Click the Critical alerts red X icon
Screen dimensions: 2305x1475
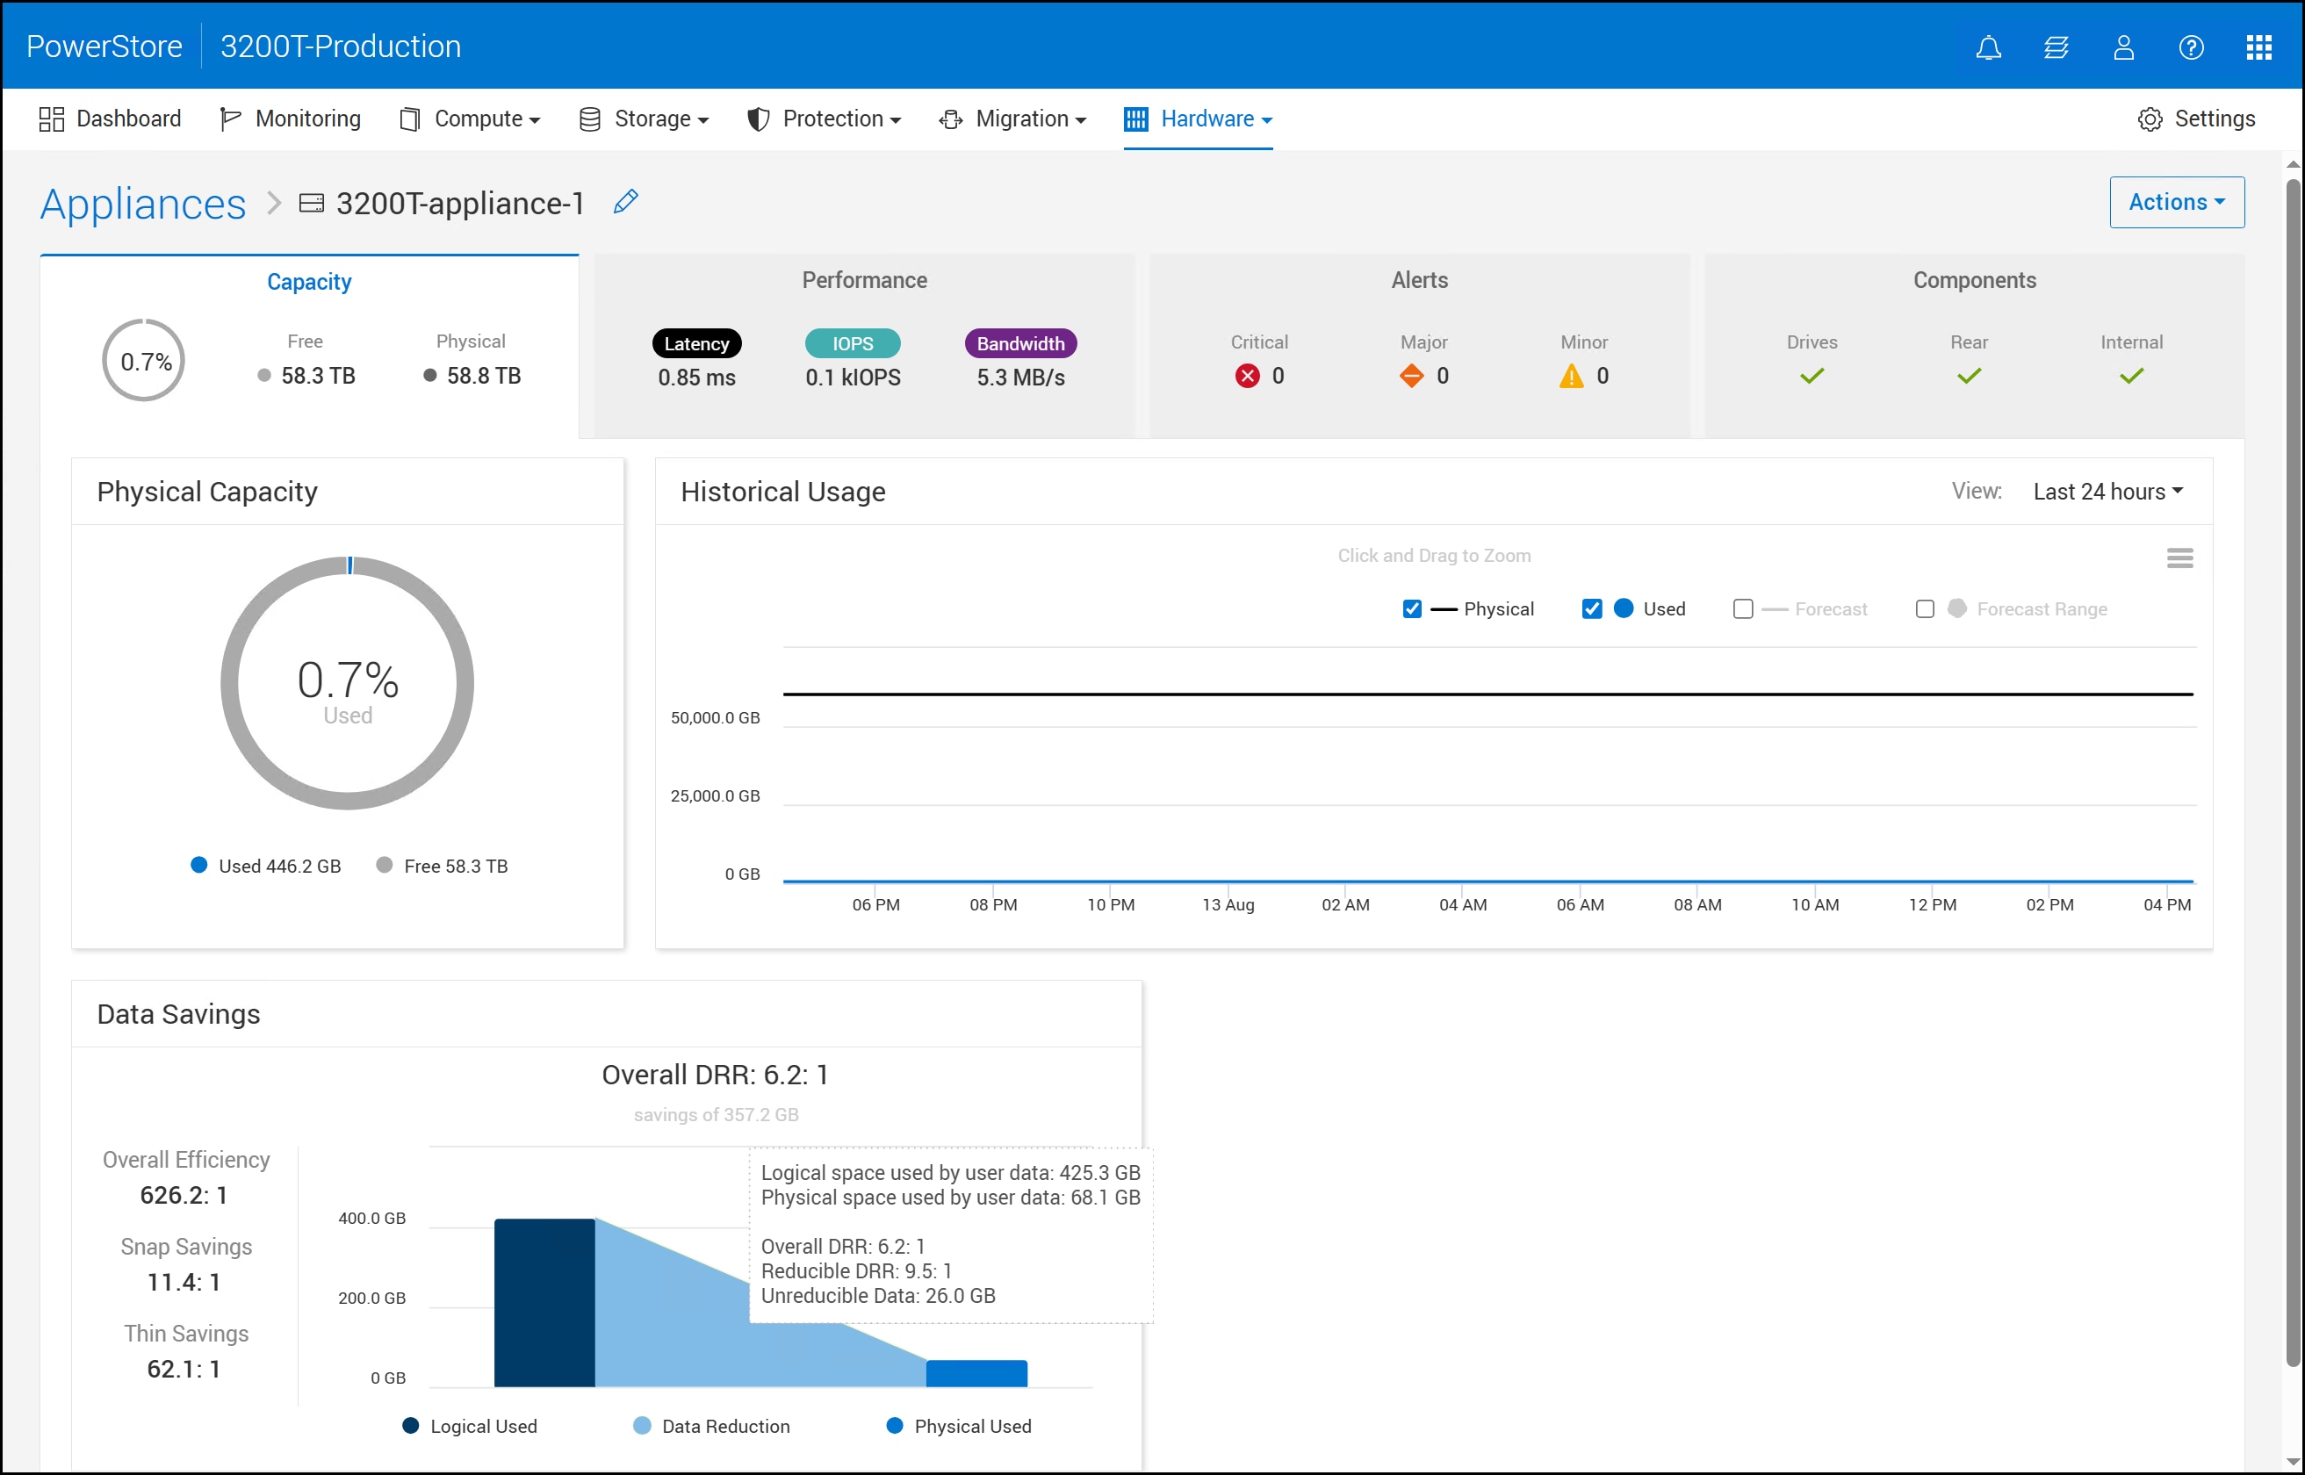pos(1247,376)
